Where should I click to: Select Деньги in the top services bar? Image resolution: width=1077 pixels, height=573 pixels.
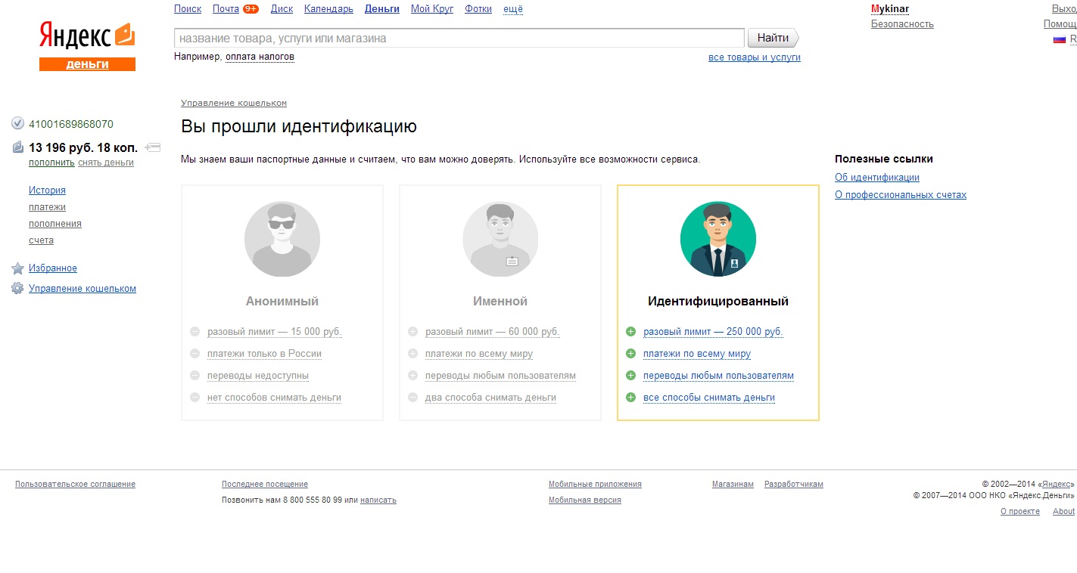[x=382, y=9]
